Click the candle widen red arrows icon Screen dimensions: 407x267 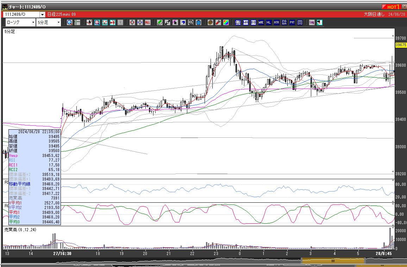[132, 22]
